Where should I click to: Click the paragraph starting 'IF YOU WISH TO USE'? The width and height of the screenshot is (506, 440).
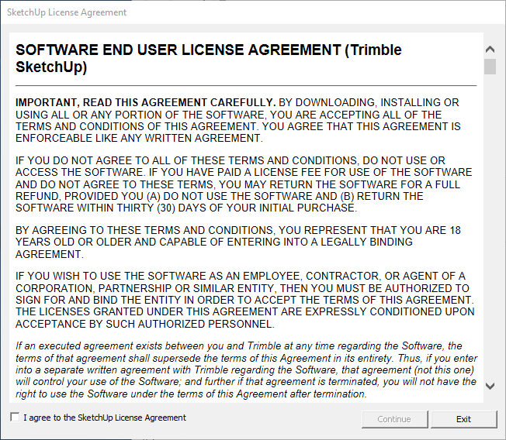(244, 300)
